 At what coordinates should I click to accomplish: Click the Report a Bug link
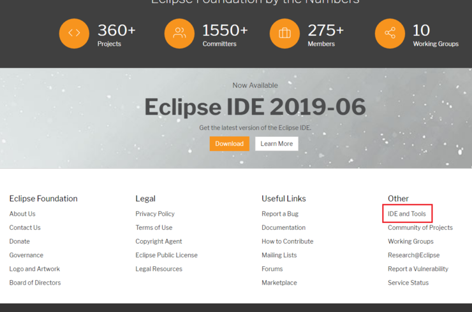[x=280, y=214]
